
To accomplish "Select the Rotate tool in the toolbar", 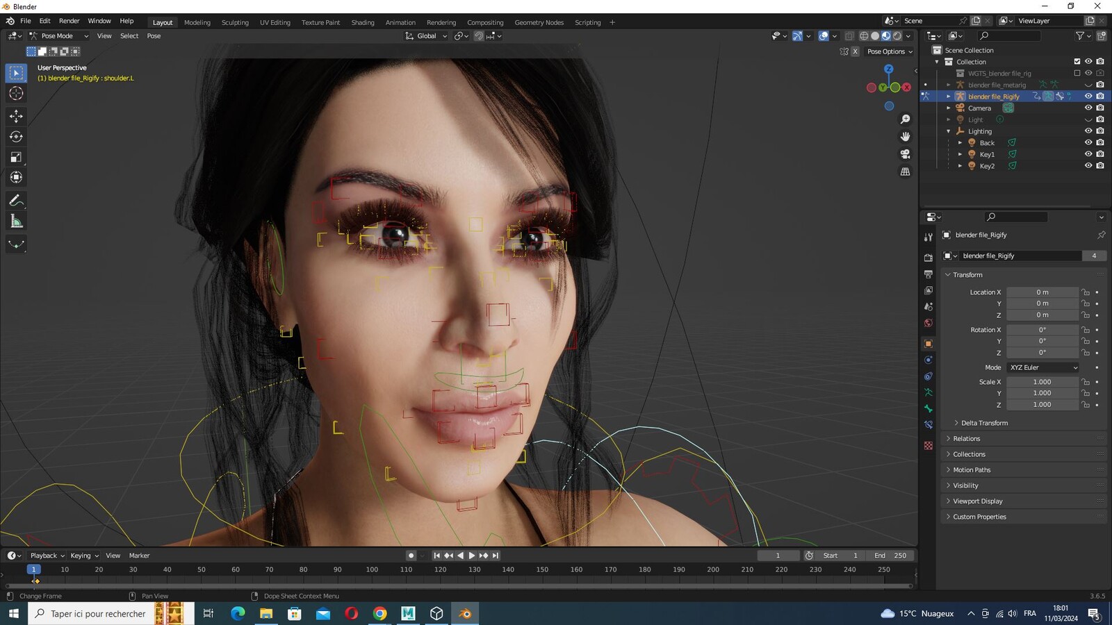I will (x=16, y=137).
